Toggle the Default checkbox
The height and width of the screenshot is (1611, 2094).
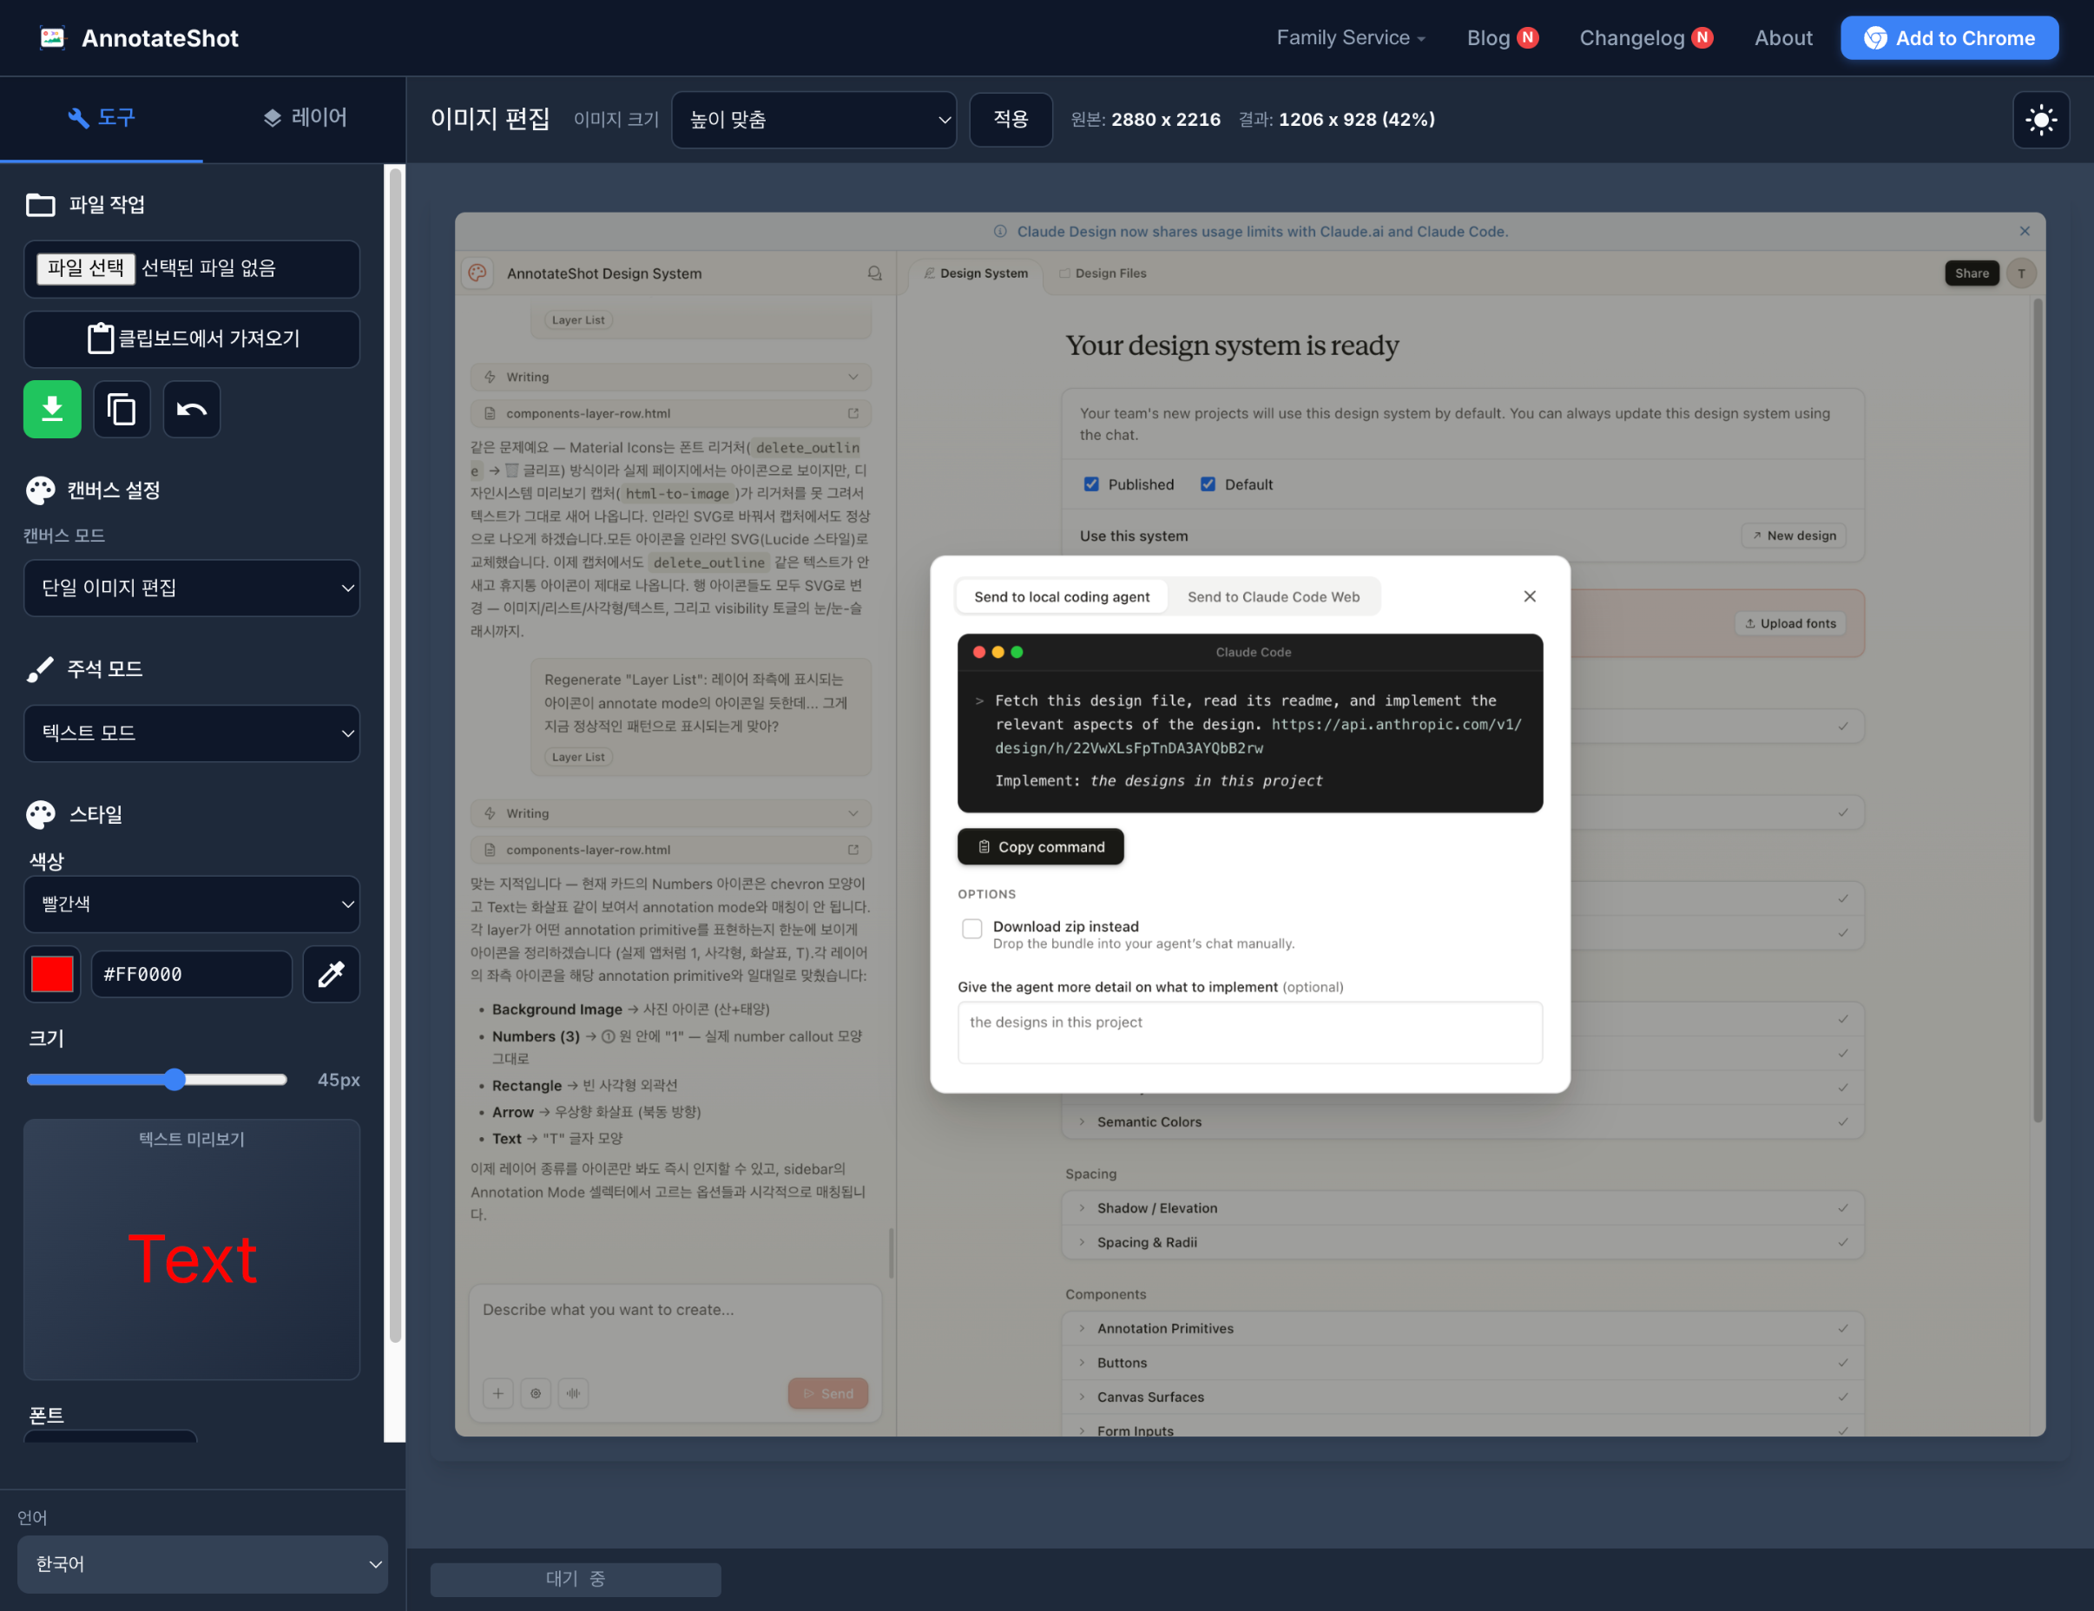click(x=1208, y=484)
